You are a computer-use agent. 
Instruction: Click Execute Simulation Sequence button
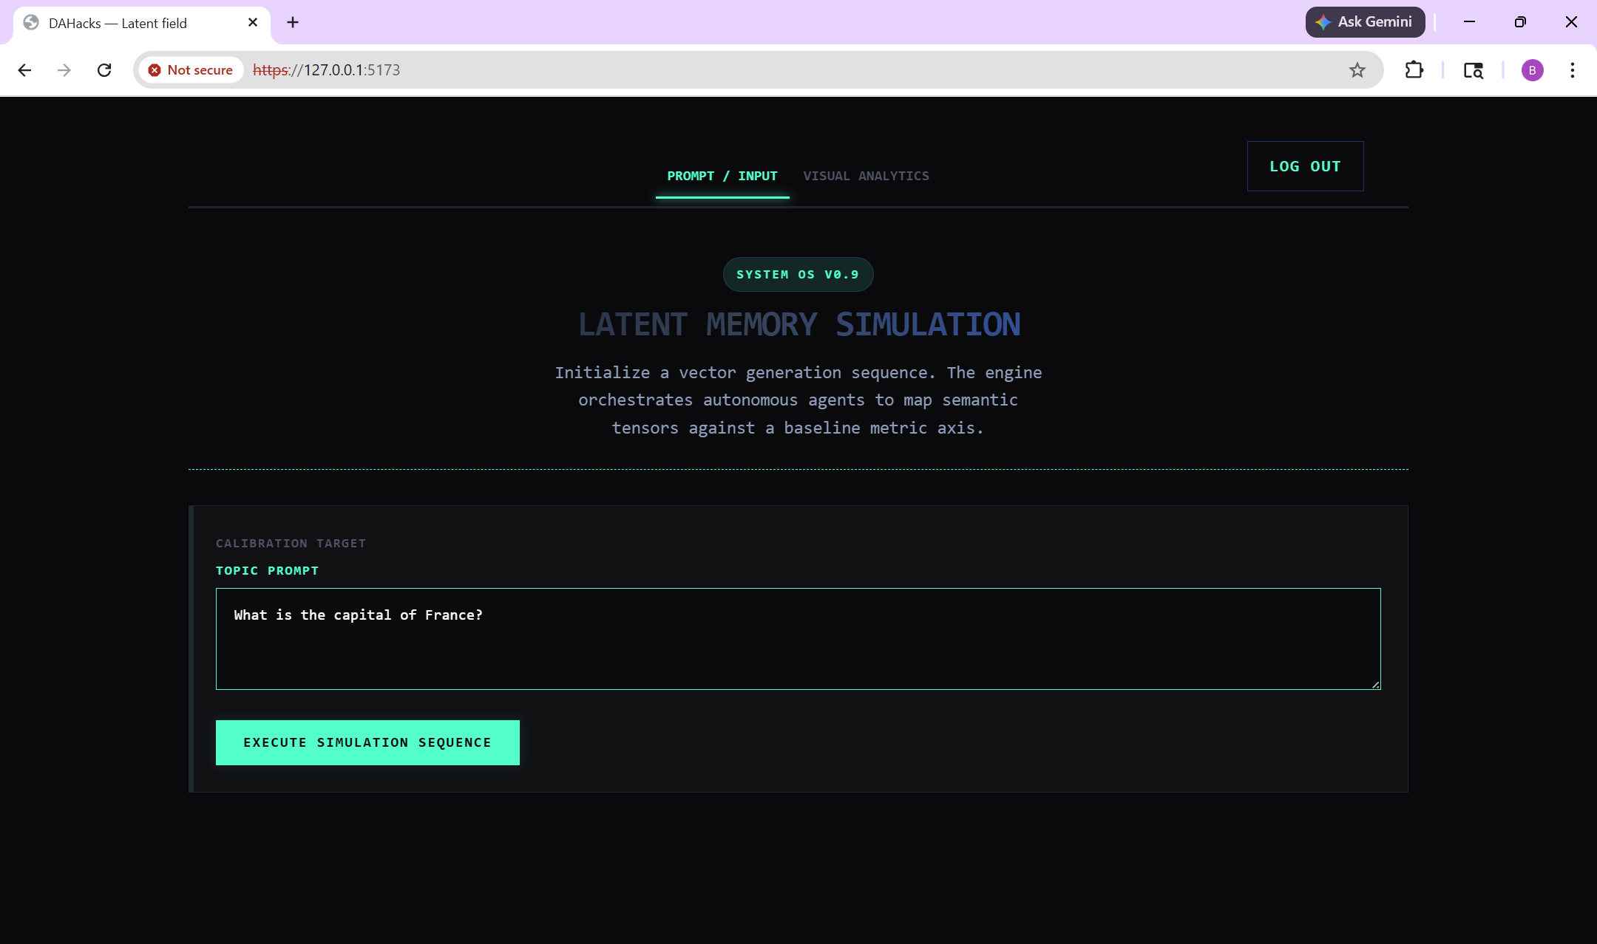(367, 742)
